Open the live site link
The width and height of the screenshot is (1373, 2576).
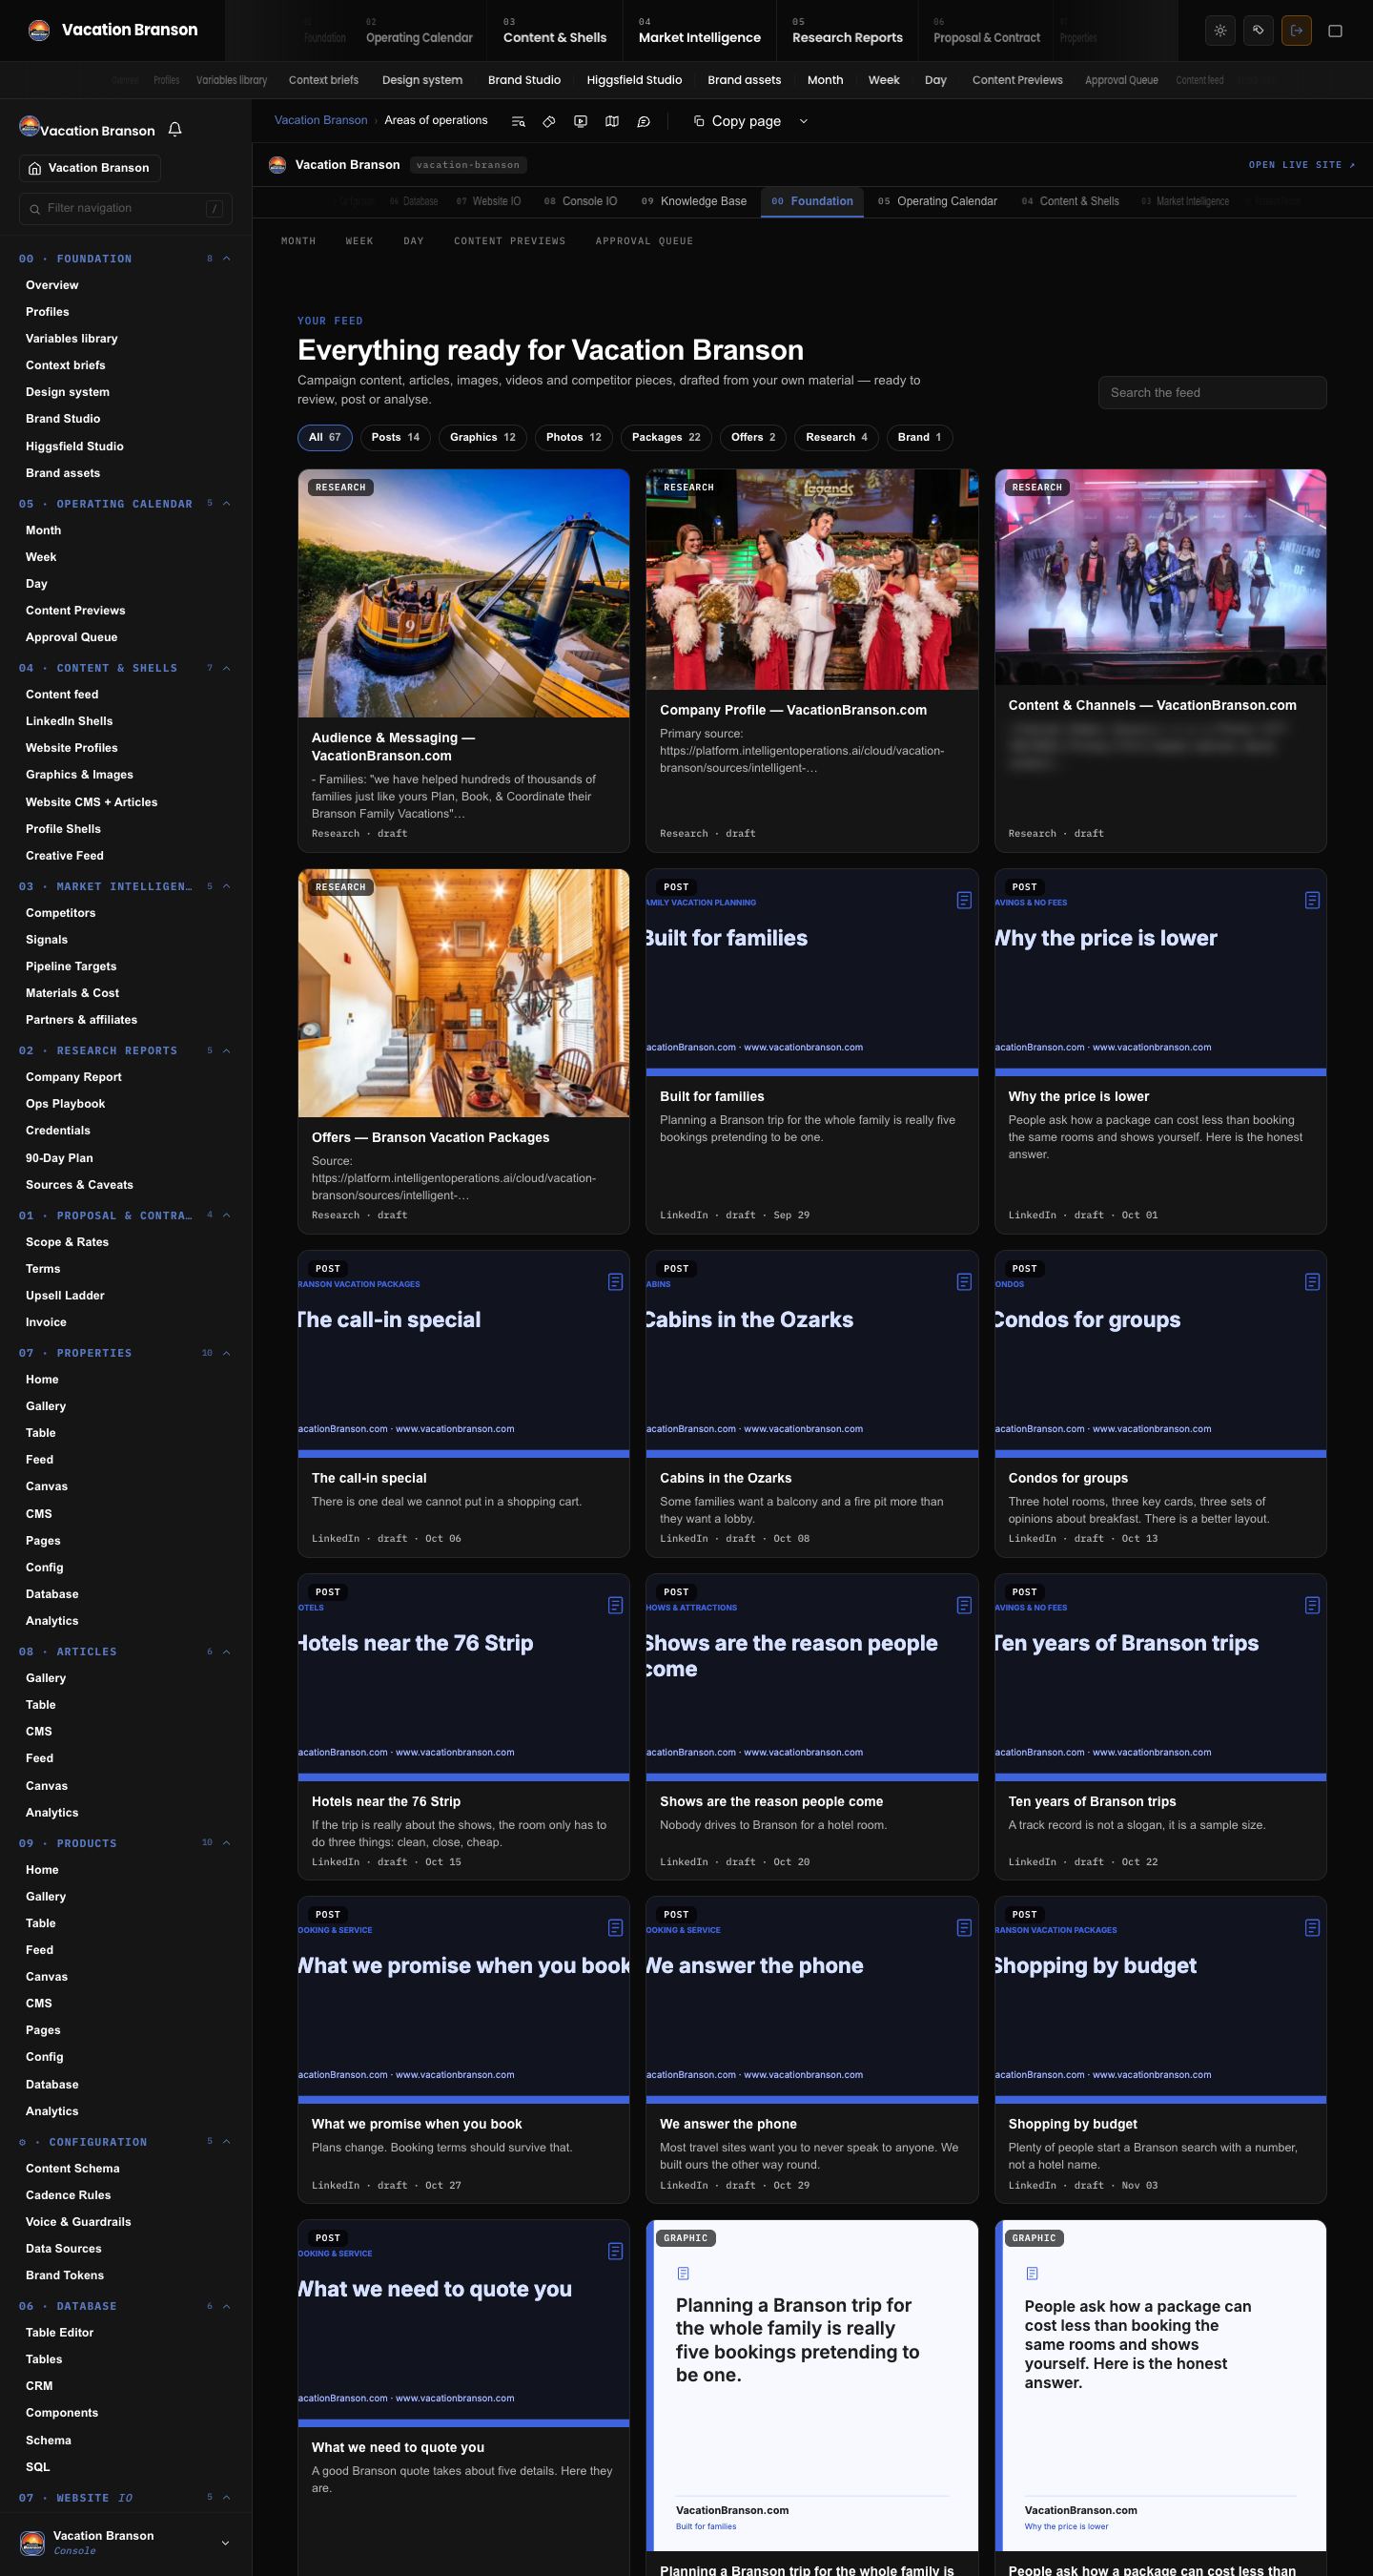tap(1302, 165)
